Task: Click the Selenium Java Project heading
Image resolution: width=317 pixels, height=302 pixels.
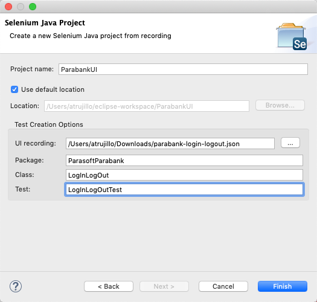Action: point(45,23)
